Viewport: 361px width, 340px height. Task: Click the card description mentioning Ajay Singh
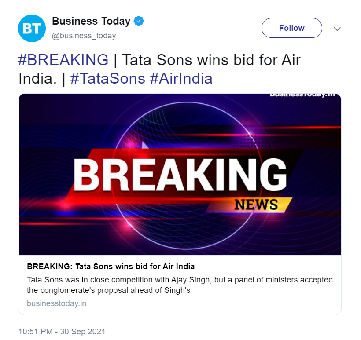[x=180, y=285]
